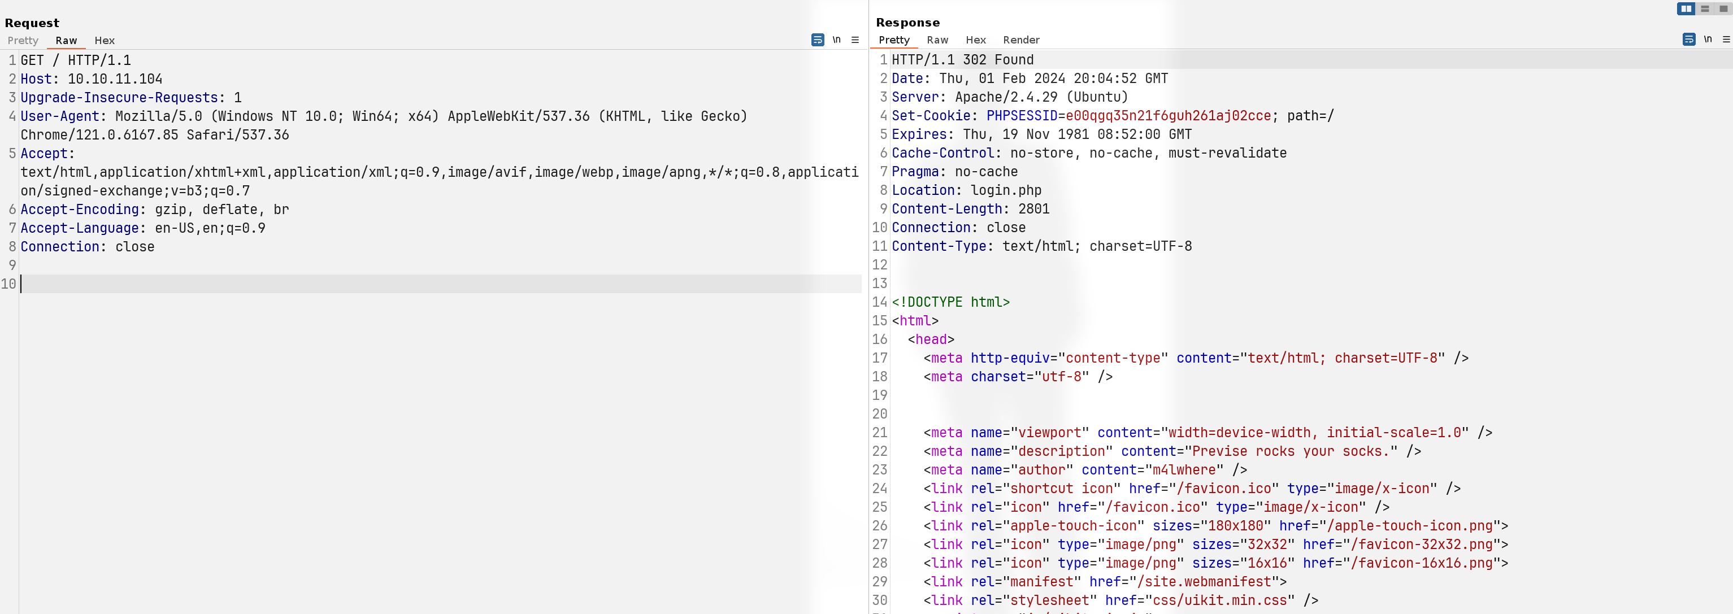Click 'Chrome/121.0.6167.85 Safari/537.36' text
This screenshot has width=1733, height=614.
click(x=155, y=135)
